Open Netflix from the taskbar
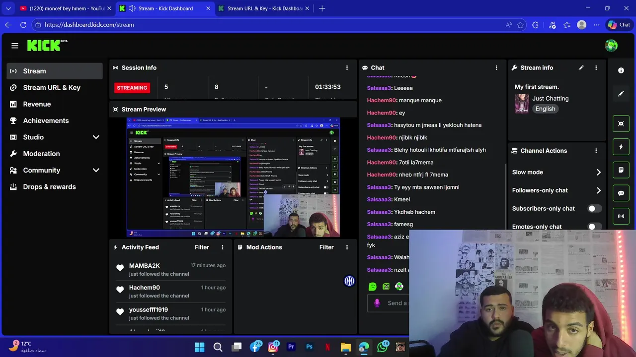 click(327, 347)
